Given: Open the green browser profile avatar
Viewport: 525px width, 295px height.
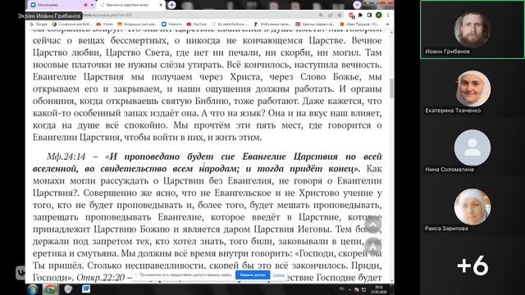Looking at the screenshot, I should [x=379, y=15].
